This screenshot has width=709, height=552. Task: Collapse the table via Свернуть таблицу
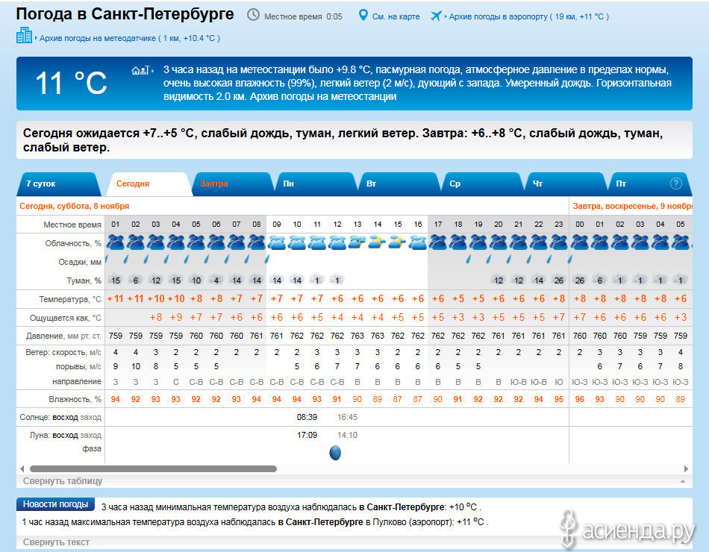tap(63, 481)
